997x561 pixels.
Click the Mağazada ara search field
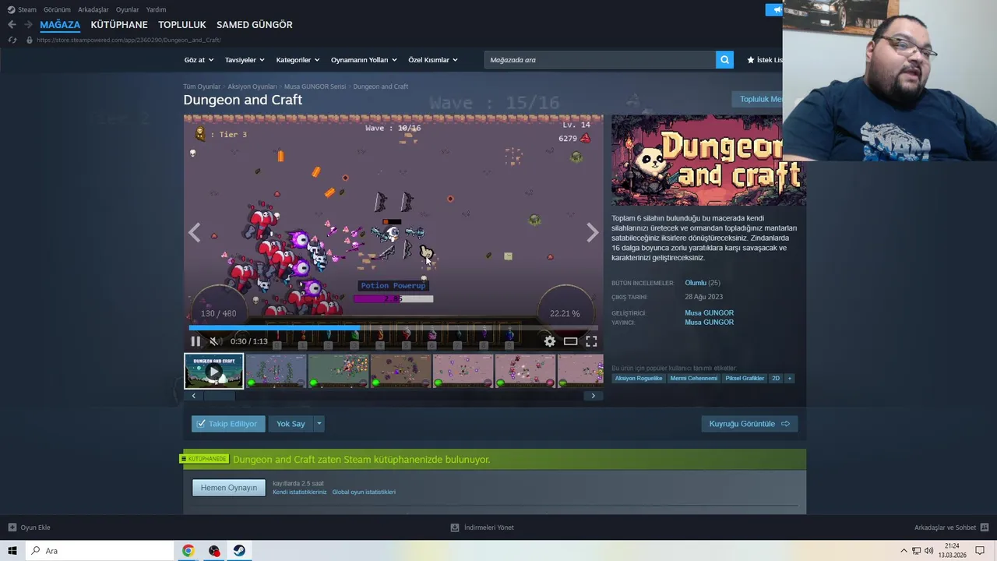[x=600, y=60]
